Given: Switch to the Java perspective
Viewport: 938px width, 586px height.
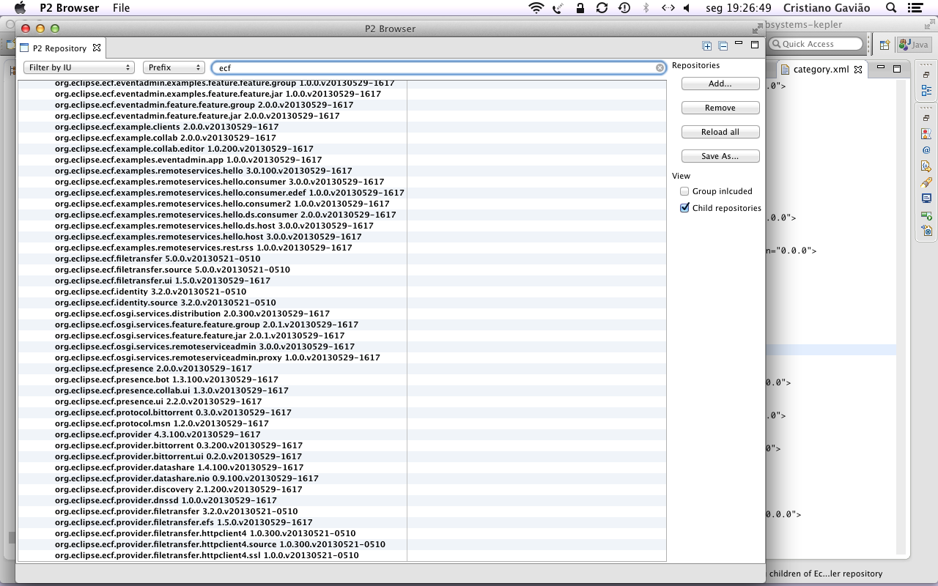Looking at the screenshot, I should coord(914,45).
